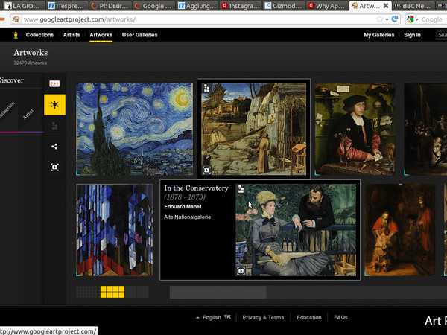Open the Share icon in the sidebar
This screenshot has height=335, width=447.
(54, 147)
